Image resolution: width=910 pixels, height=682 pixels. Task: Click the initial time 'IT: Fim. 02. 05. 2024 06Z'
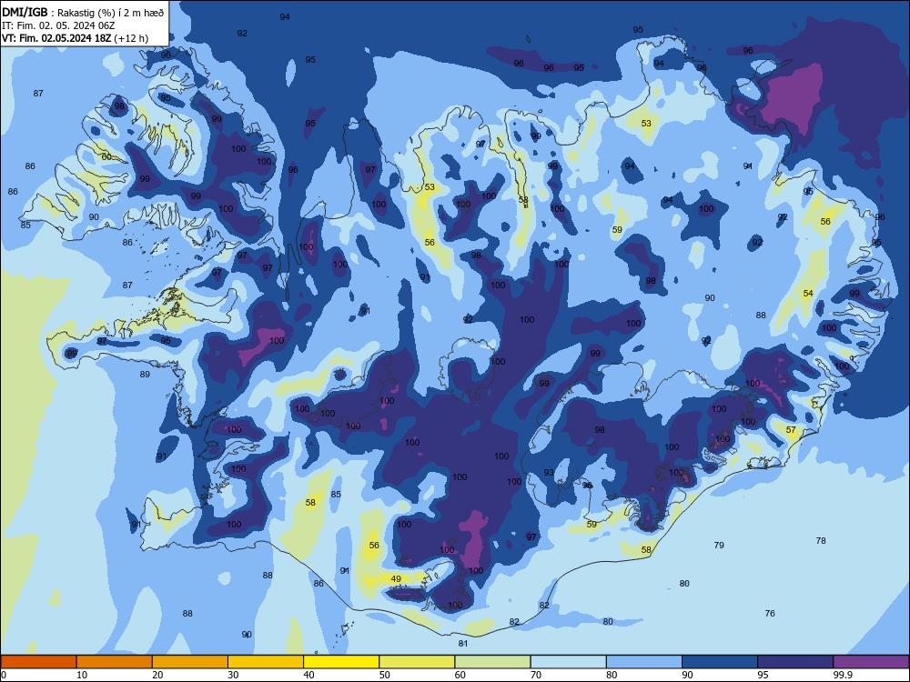[58, 25]
